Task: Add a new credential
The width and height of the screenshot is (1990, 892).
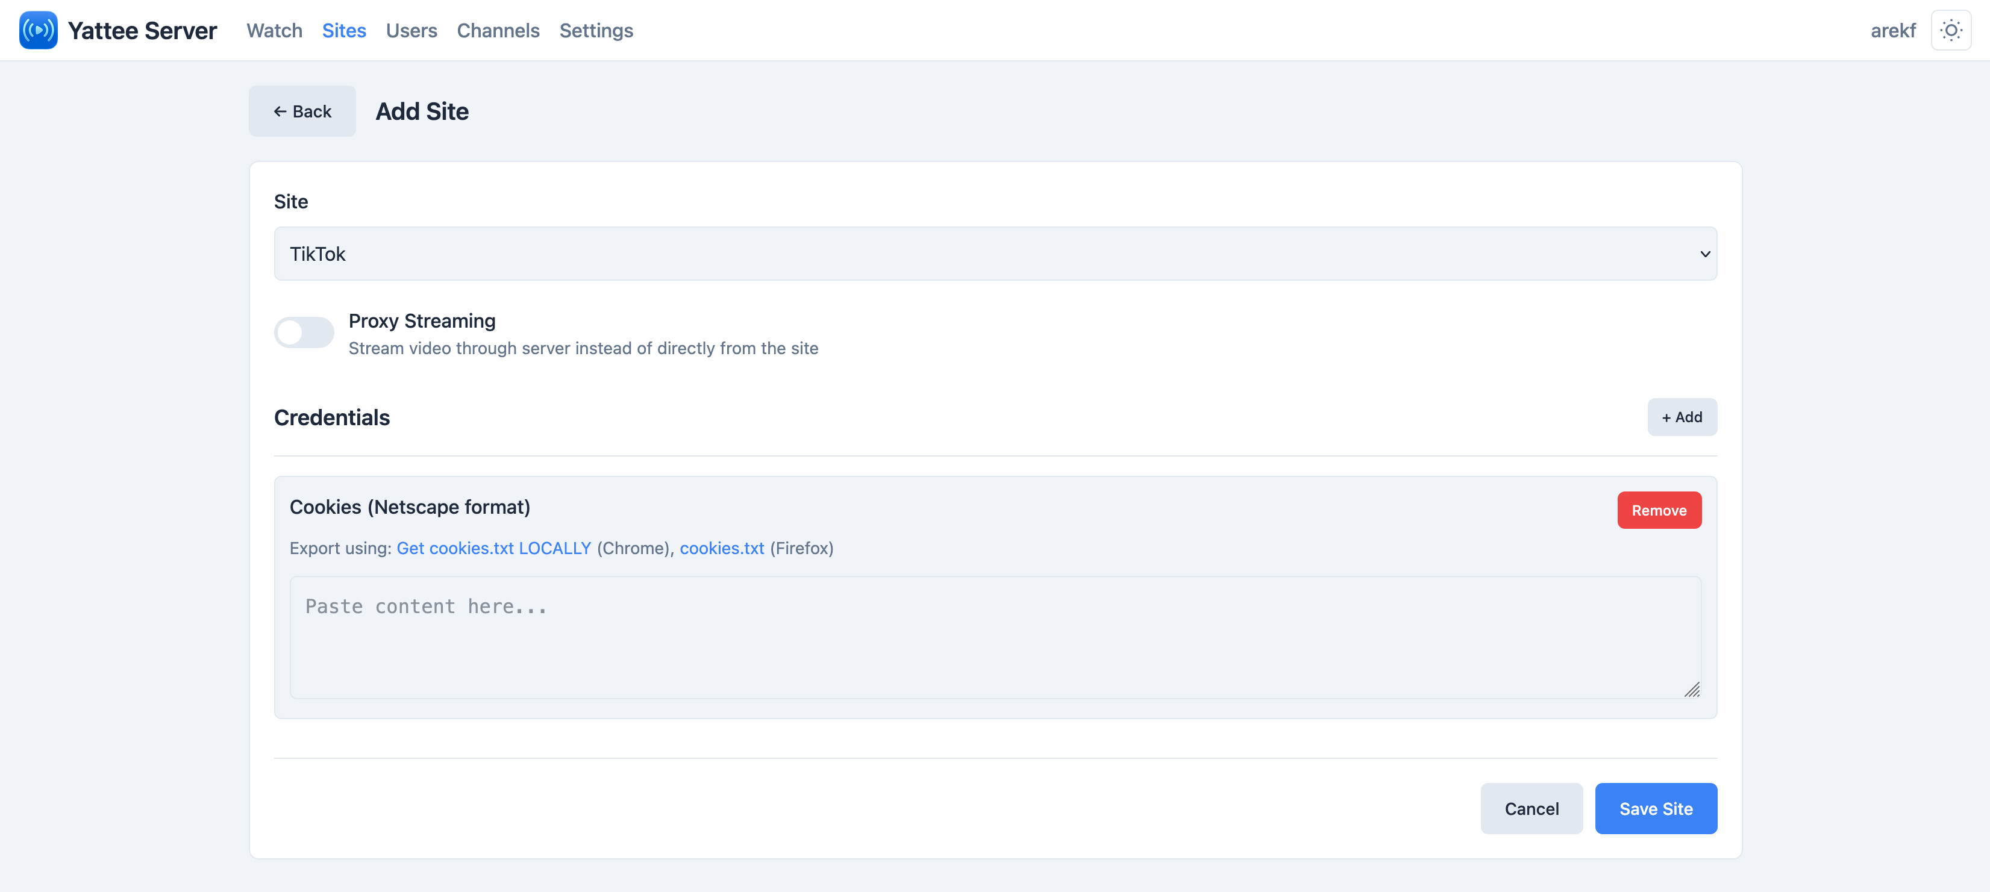Action: [1682, 417]
